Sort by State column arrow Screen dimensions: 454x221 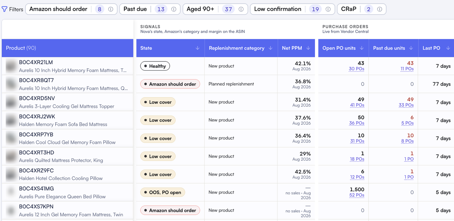pyautogui.click(x=197, y=48)
